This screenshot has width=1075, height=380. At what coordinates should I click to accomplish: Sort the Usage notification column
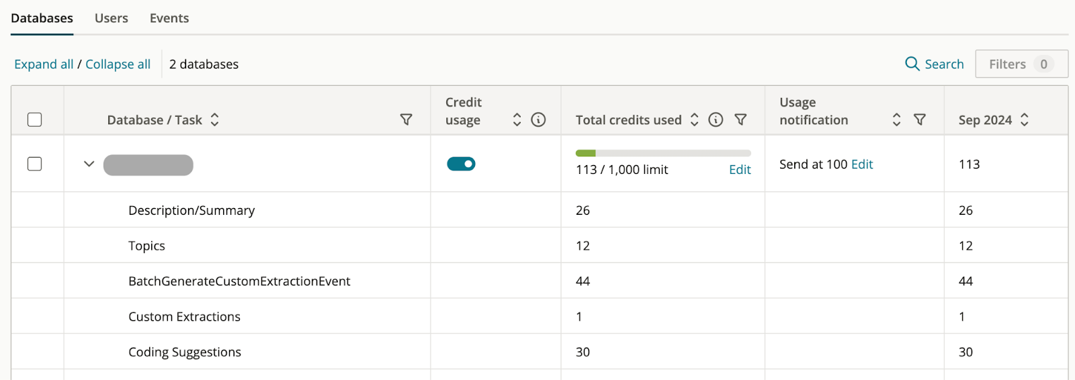(896, 120)
